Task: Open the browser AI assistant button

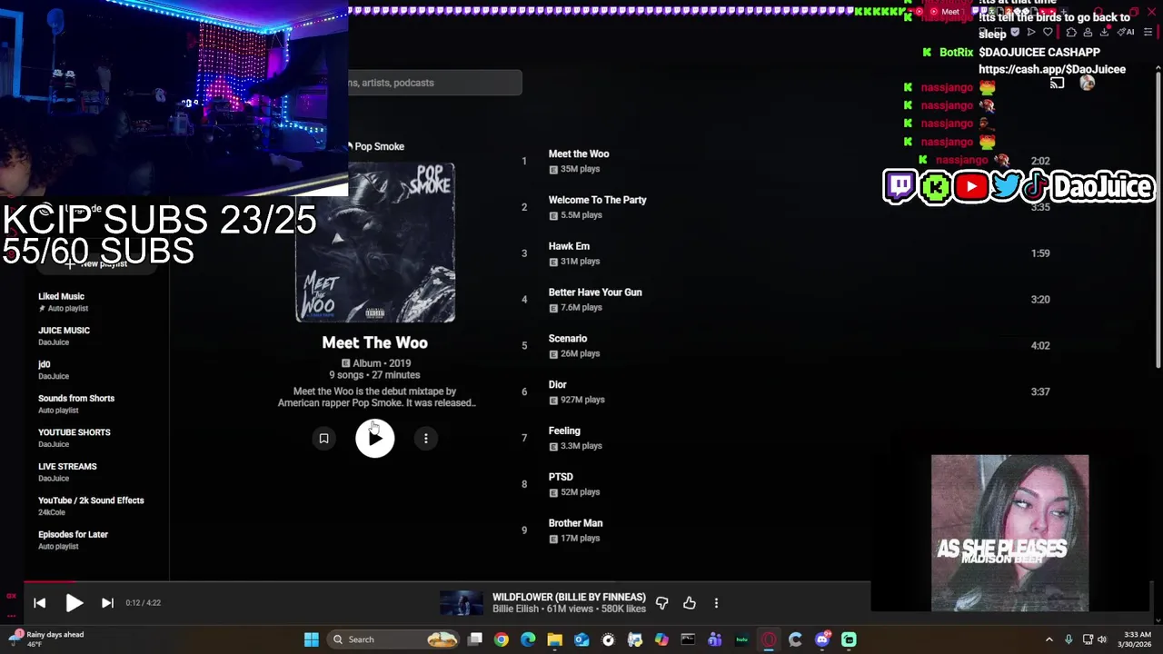Action: (1127, 32)
